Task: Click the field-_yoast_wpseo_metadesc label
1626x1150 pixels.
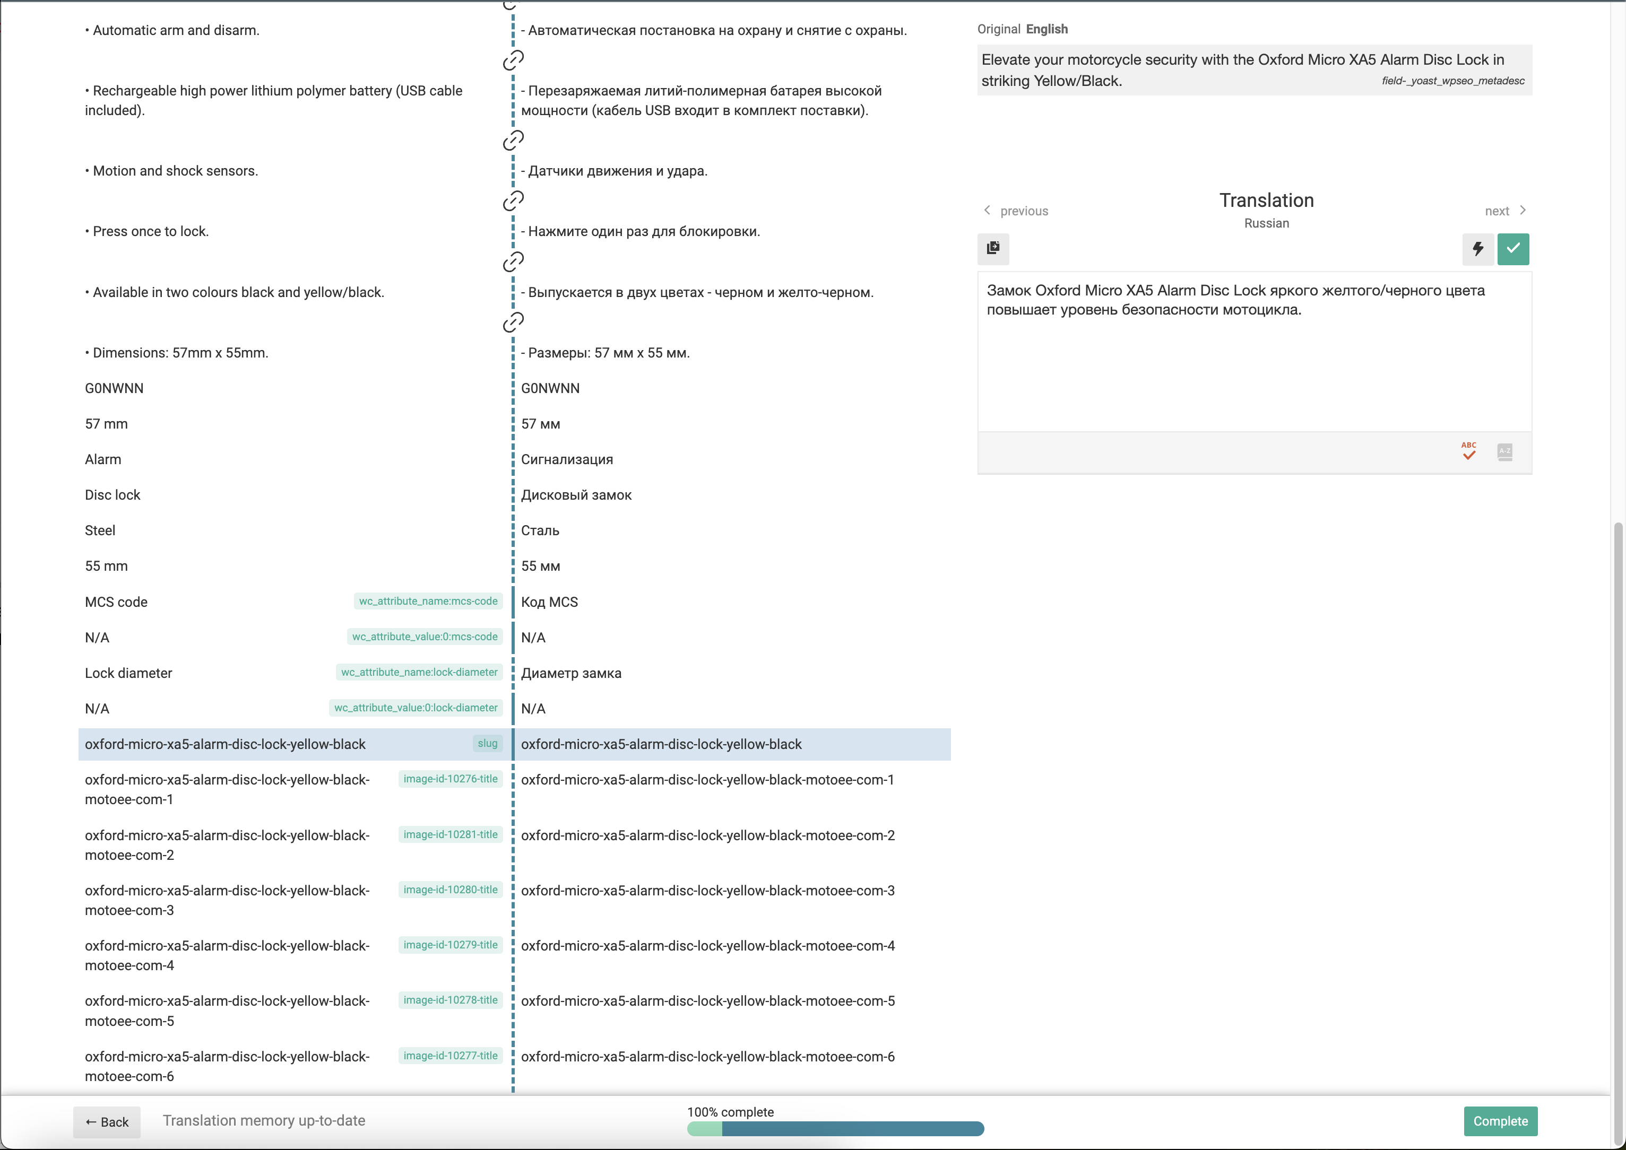Action: pyautogui.click(x=1453, y=81)
